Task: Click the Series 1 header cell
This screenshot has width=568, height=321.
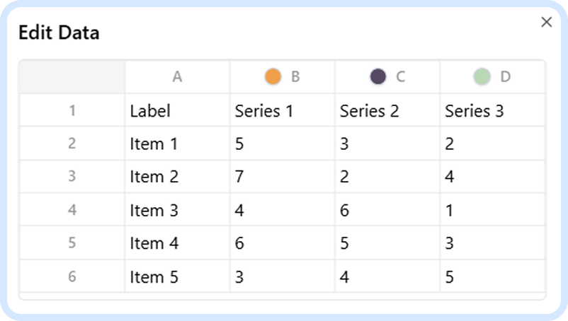Action: 282,110
